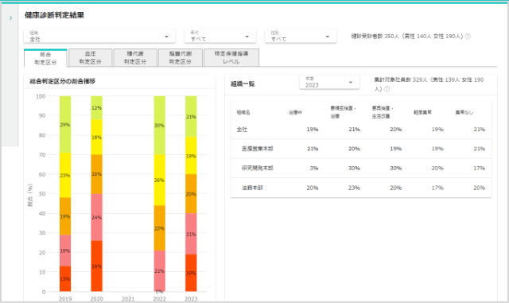This screenshot has height=303, width=509.
Task: Click the 組織一覧 panel heading
Action: [x=243, y=84]
